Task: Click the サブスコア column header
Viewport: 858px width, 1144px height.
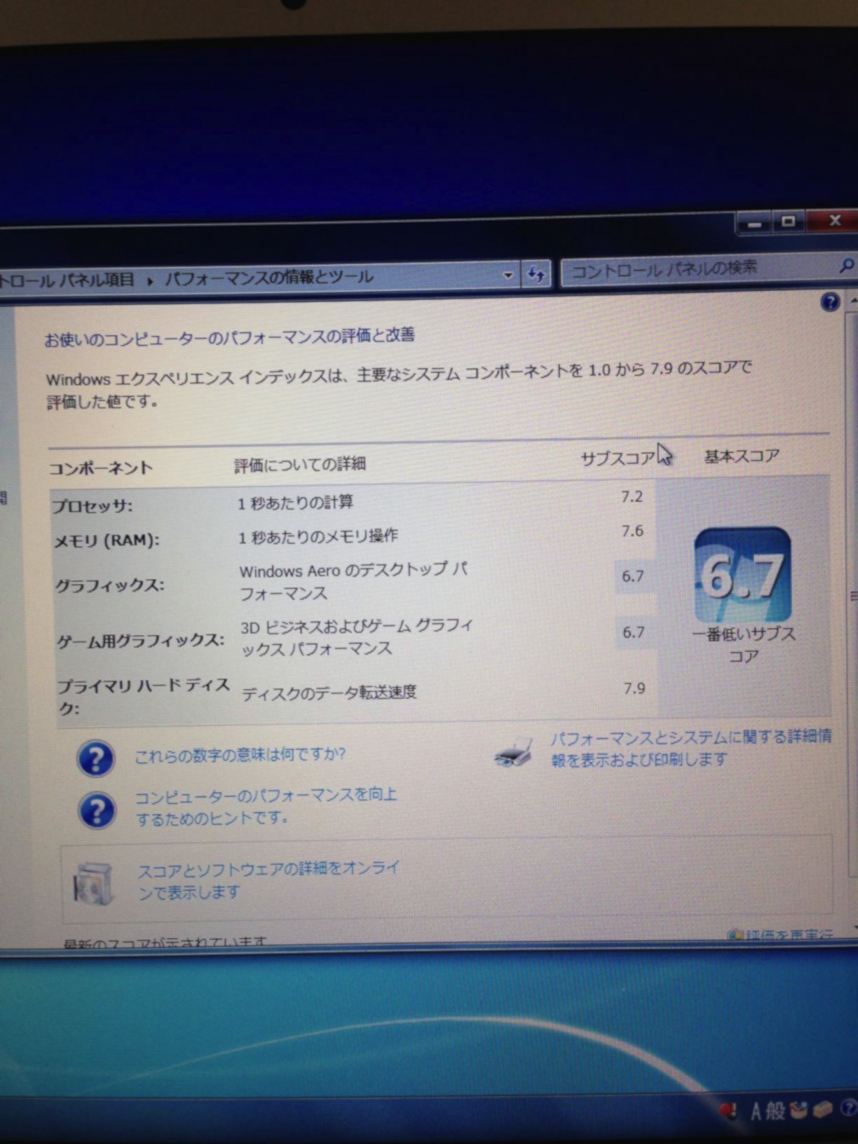Action: coord(618,458)
